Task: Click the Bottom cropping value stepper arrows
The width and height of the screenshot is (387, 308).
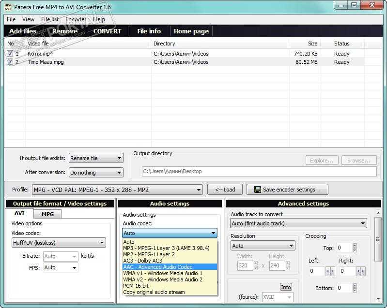Action: pos(355,288)
